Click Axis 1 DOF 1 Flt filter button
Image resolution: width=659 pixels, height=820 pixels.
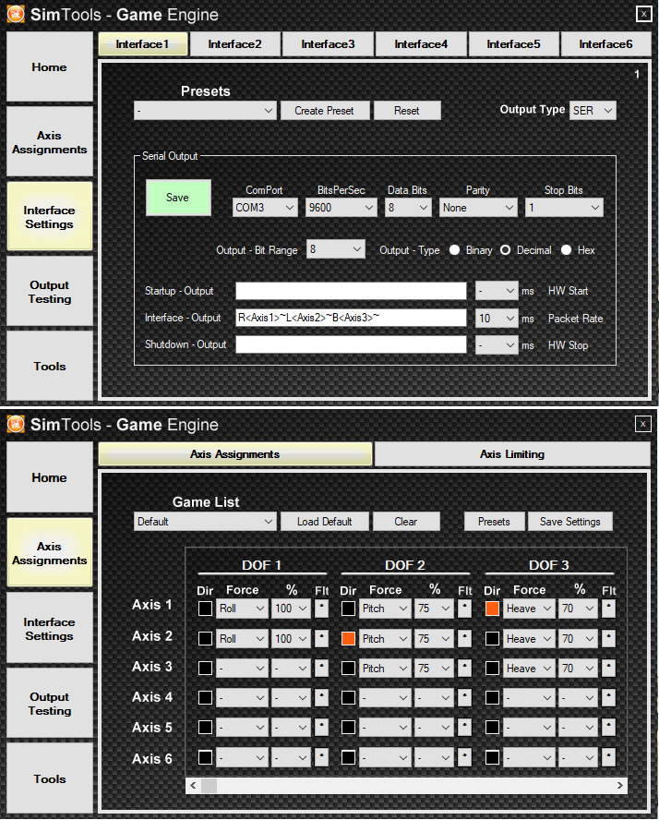[x=321, y=609]
